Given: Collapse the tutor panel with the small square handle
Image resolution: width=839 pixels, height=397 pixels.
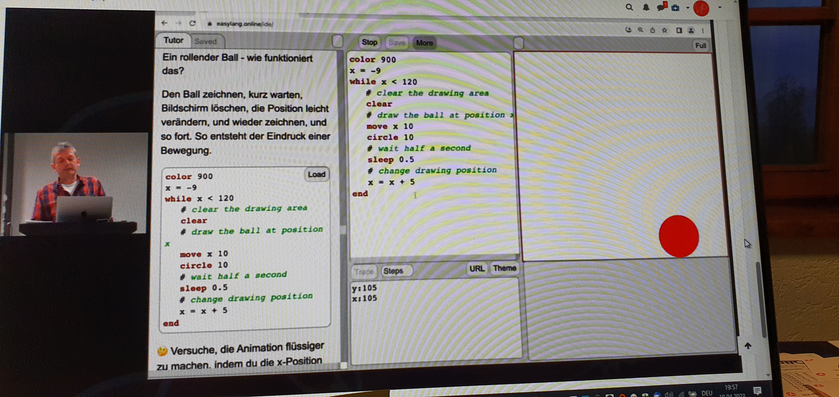Looking at the screenshot, I should coord(337,41).
